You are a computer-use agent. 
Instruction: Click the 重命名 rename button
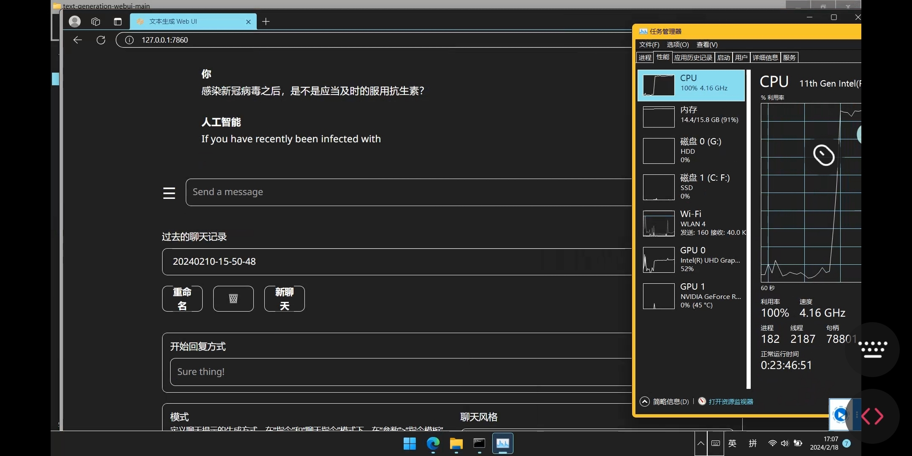(182, 299)
